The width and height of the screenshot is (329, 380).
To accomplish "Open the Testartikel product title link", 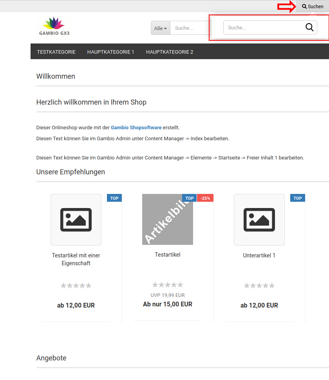I will 167,255.
